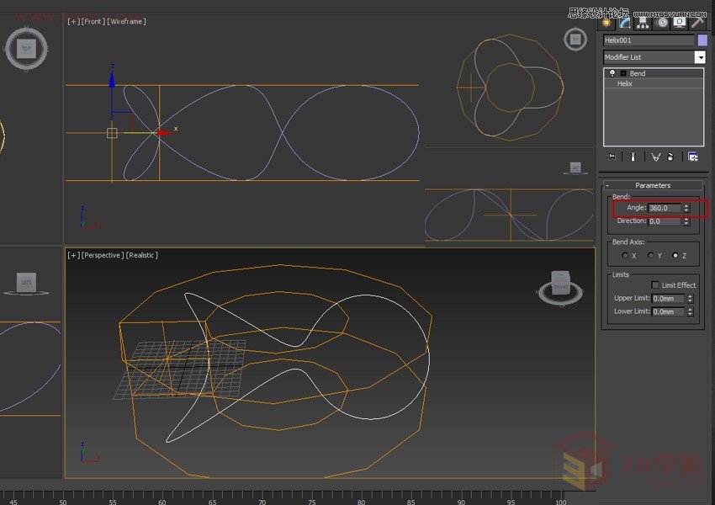Open the Wireframe viewport shading menu
This screenshot has width=715, height=505.
[x=126, y=21]
